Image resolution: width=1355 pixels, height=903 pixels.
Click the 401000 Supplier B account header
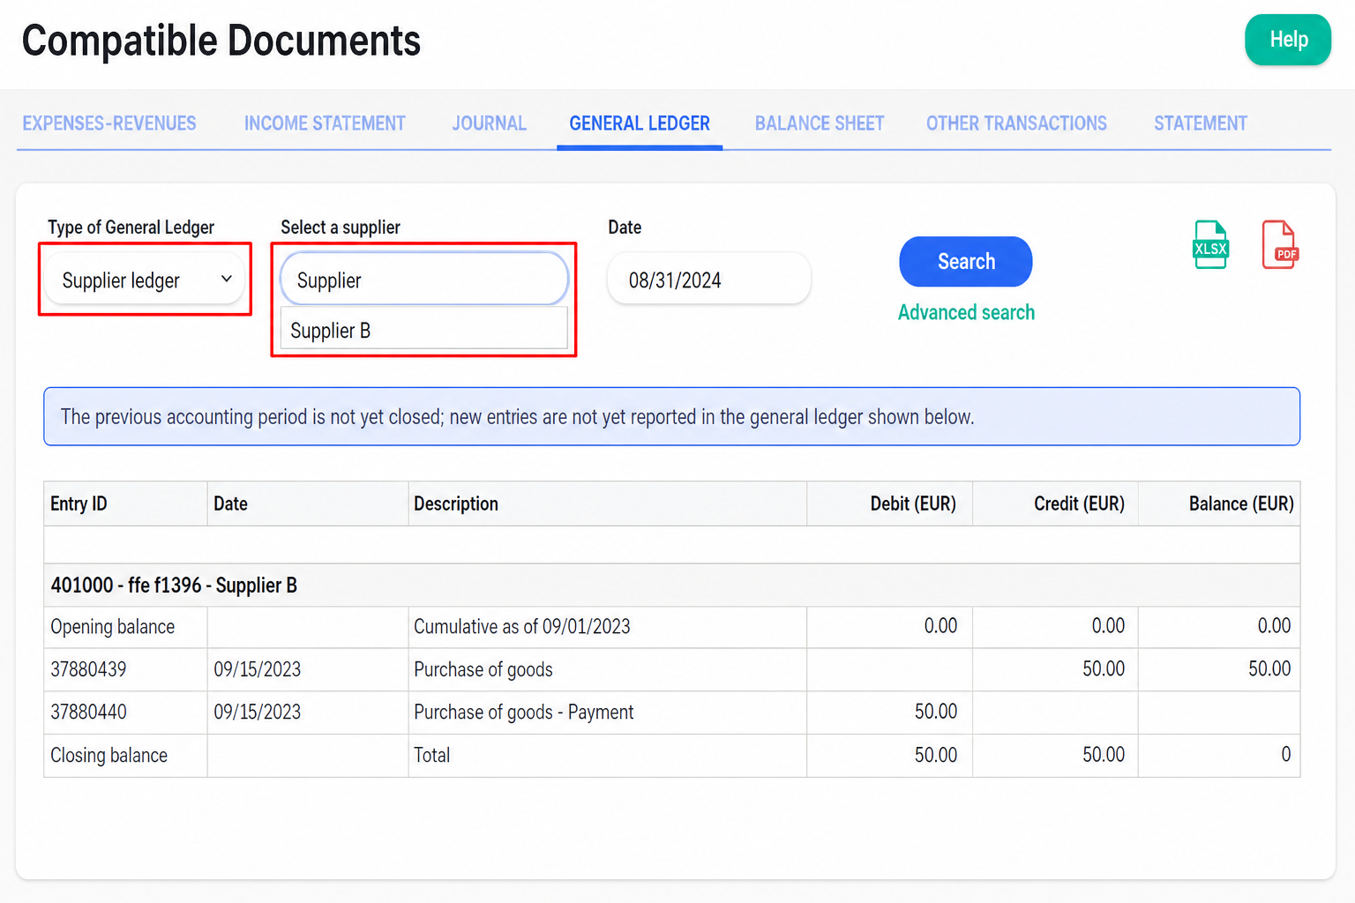[174, 585]
